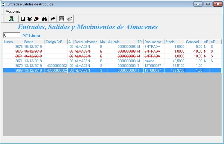The width and height of the screenshot is (224, 144).
Task: Click the window title bar app icon
Action: click(x=3, y=4)
